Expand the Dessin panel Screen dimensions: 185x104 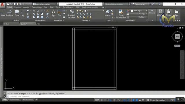[x=16, y=21]
